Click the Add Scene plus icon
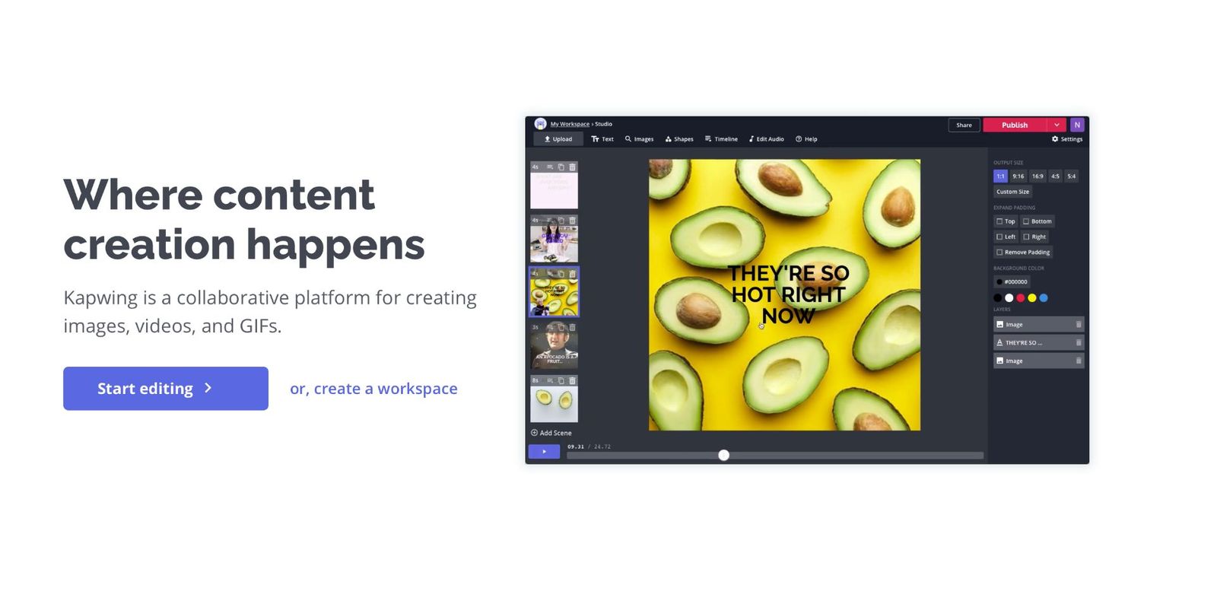Image resolution: width=1217 pixels, height=610 pixels. pyautogui.click(x=534, y=433)
